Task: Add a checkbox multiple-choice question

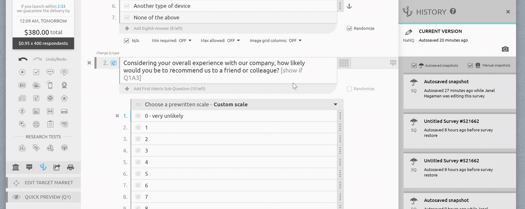Action: pyautogui.click(x=36, y=72)
